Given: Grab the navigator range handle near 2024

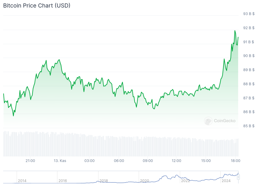Looking at the screenshot, I should point(238,177).
